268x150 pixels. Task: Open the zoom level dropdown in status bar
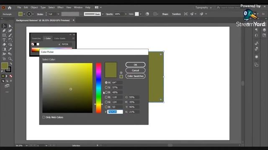pyautogui.click(x=27, y=145)
